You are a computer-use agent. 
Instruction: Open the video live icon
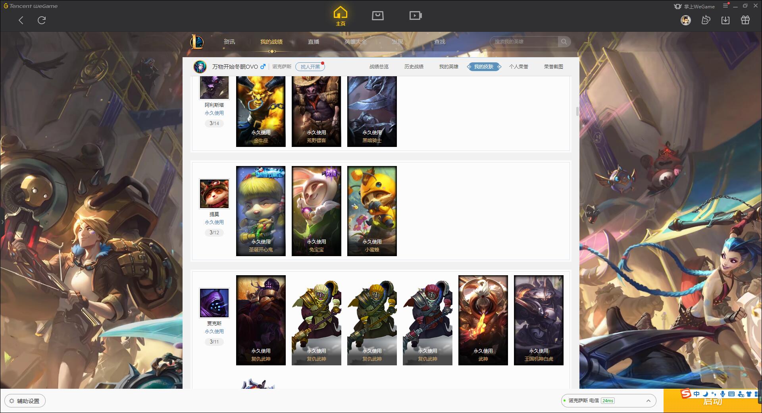coord(416,15)
